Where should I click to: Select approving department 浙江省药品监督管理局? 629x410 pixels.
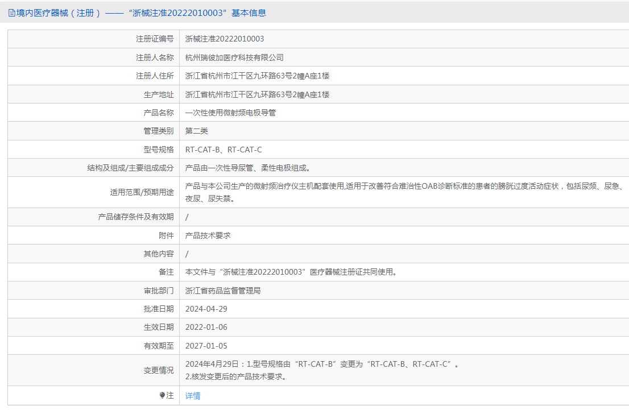click(x=222, y=291)
